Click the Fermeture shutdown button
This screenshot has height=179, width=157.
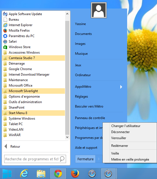coord(85,159)
